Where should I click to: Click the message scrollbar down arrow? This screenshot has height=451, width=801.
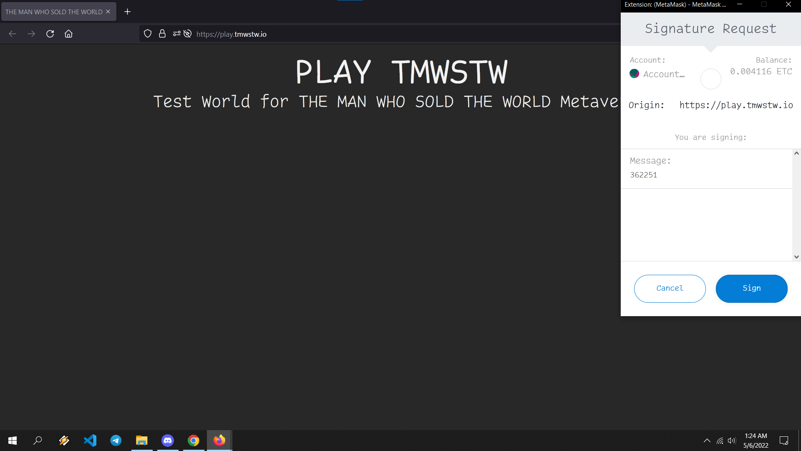[796, 257]
